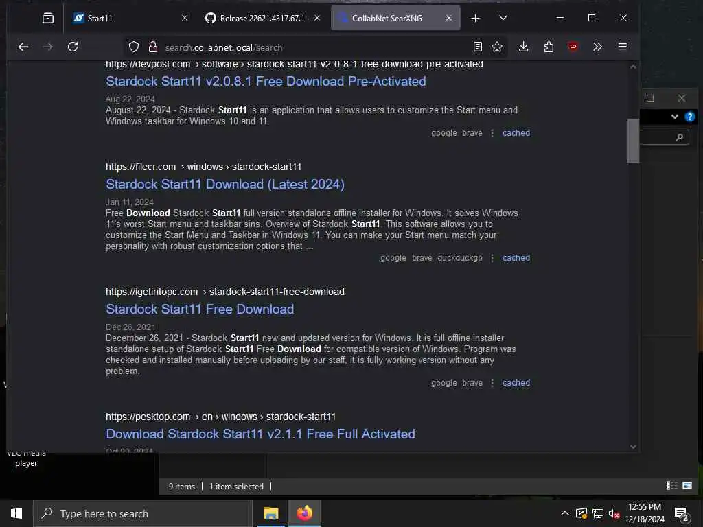The width and height of the screenshot is (703, 527).
Task: Open the Firefox application hamburger menu
Action: 622,47
